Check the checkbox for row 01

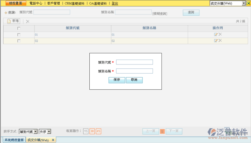(x=19, y=35)
